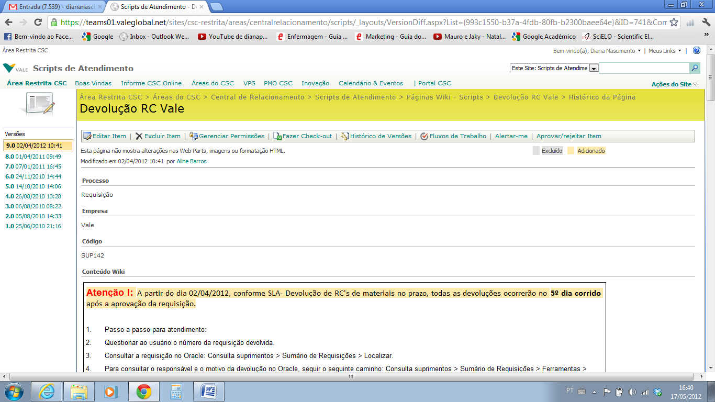Click the Editar Item icon
Screen dimensions: 715x402
[x=87, y=136]
